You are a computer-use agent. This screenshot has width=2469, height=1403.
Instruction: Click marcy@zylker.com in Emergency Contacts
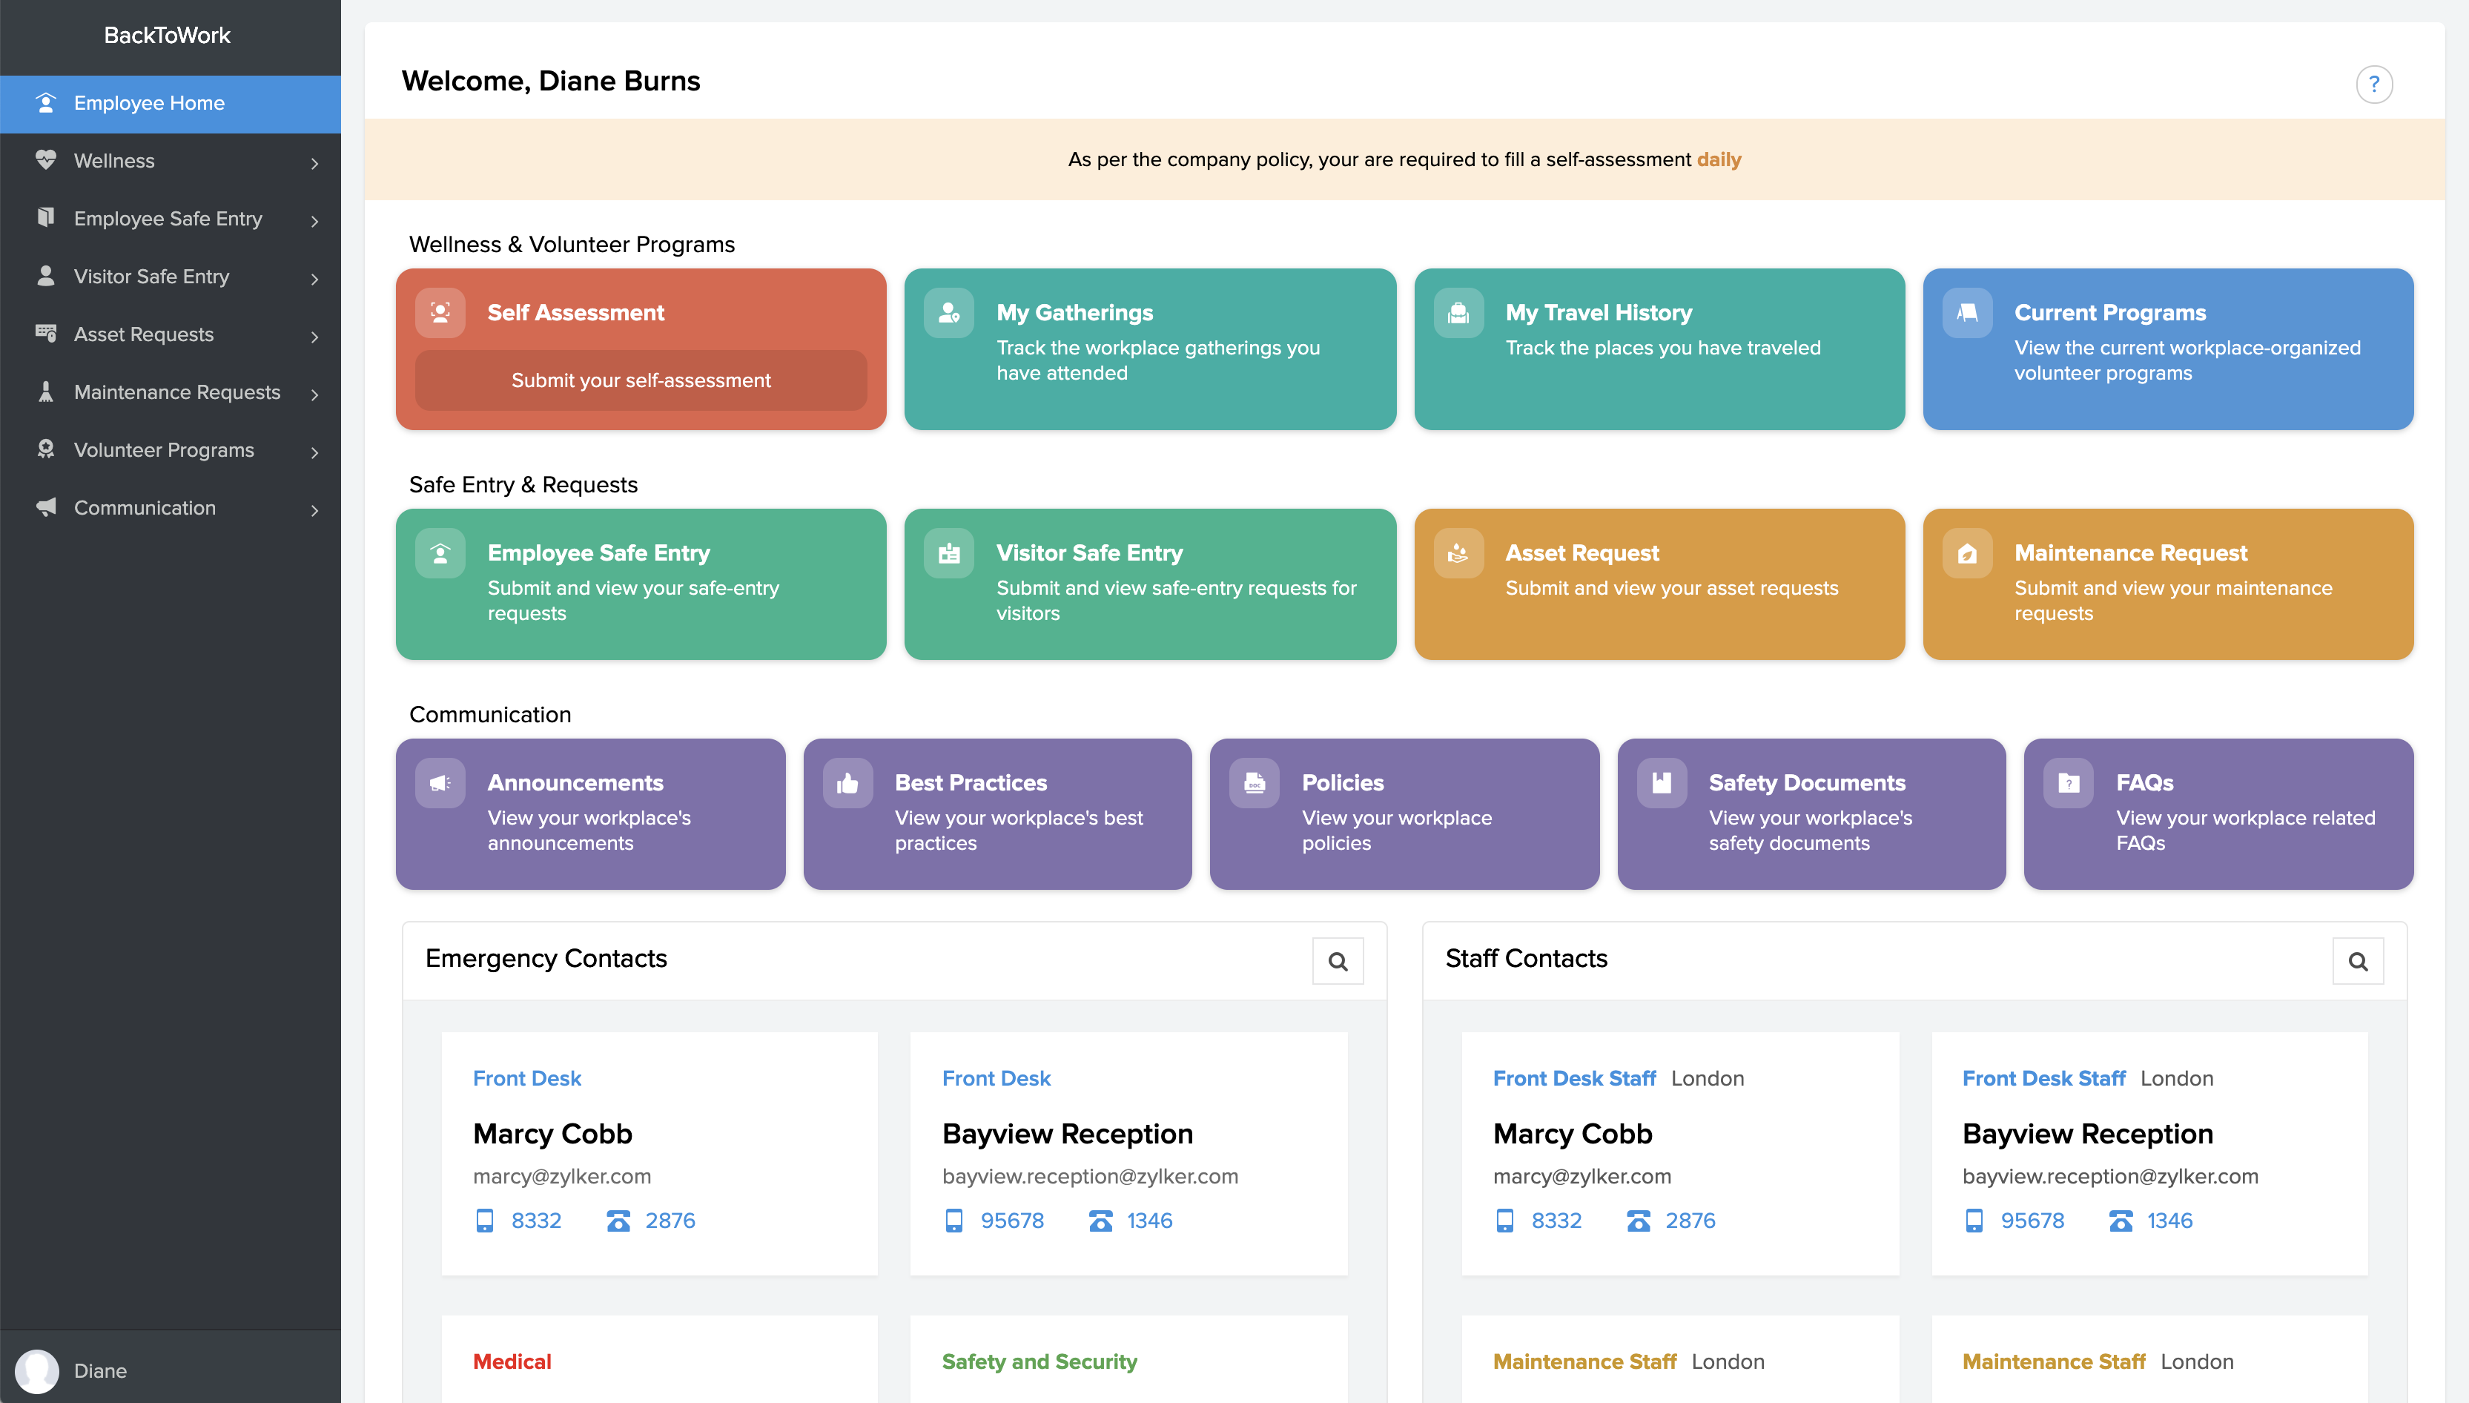coord(561,1175)
